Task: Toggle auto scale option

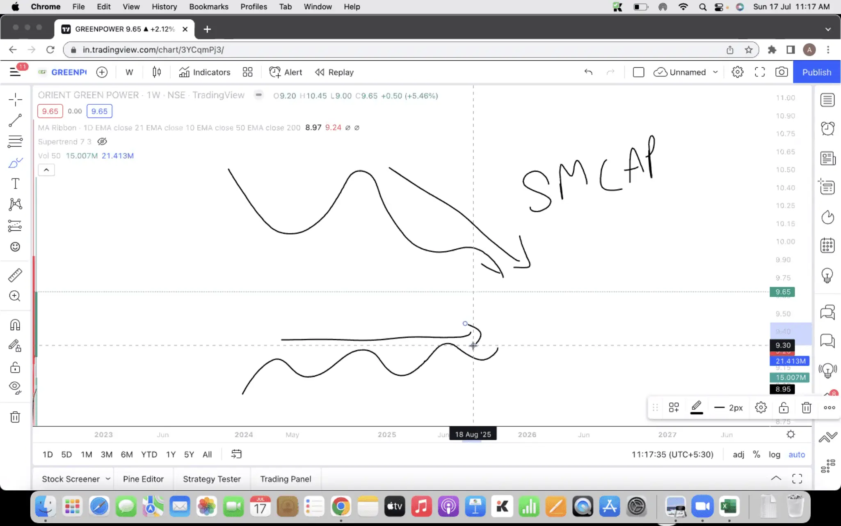Action: click(796, 455)
